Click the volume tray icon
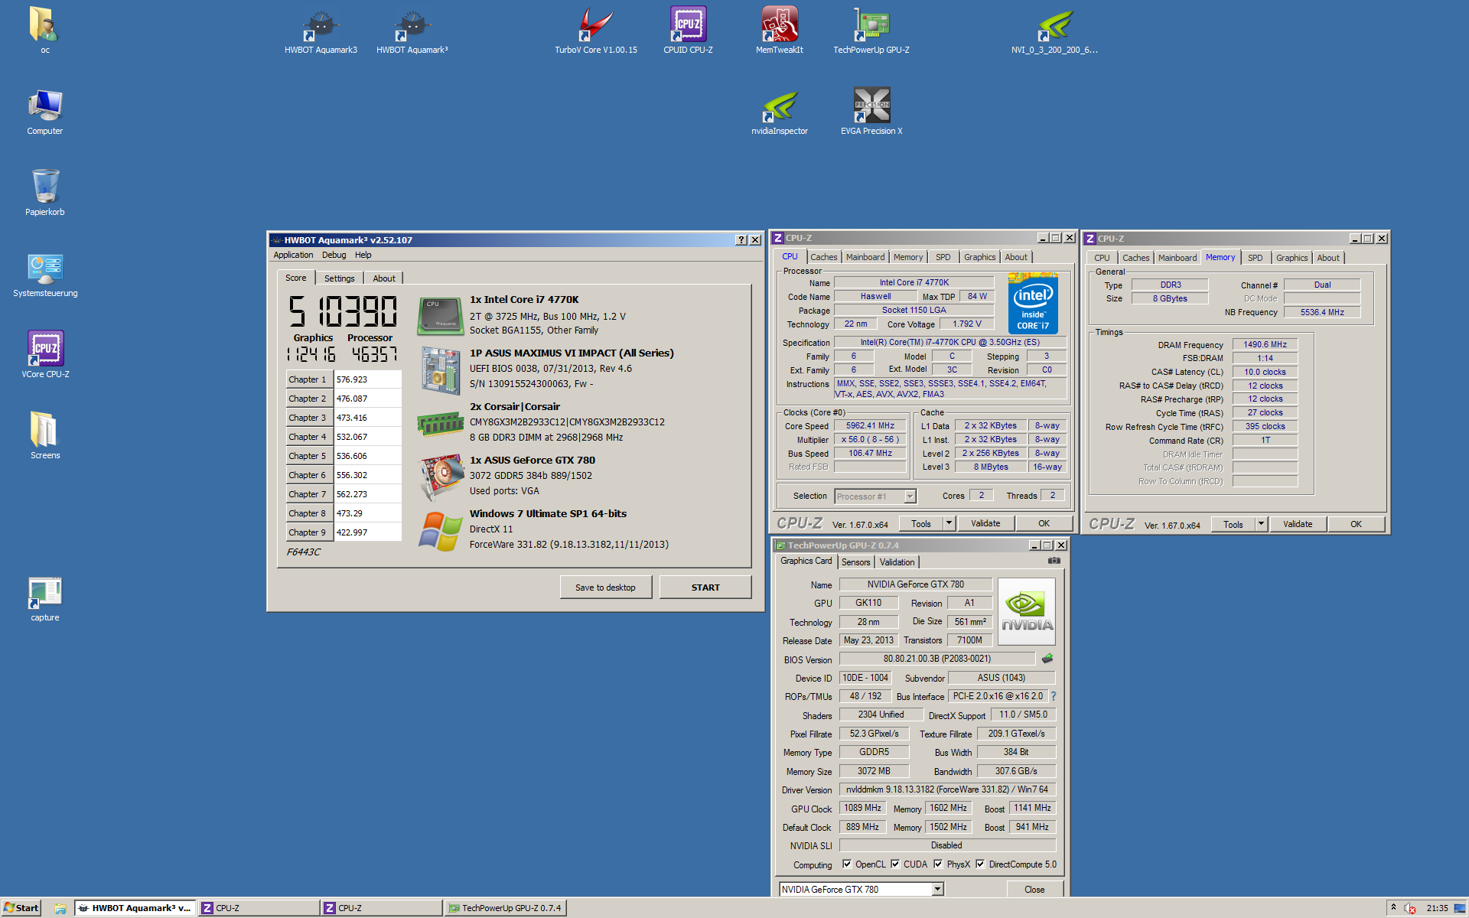 coord(1409,908)
